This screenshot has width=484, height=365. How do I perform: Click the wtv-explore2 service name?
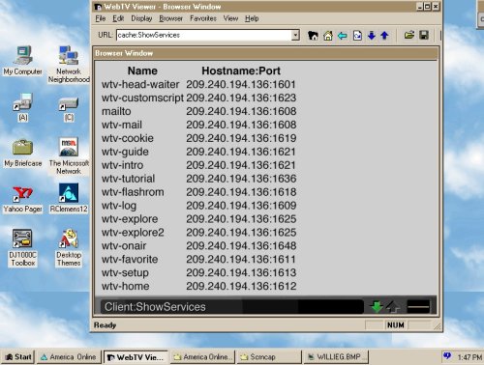pos(133,233)
